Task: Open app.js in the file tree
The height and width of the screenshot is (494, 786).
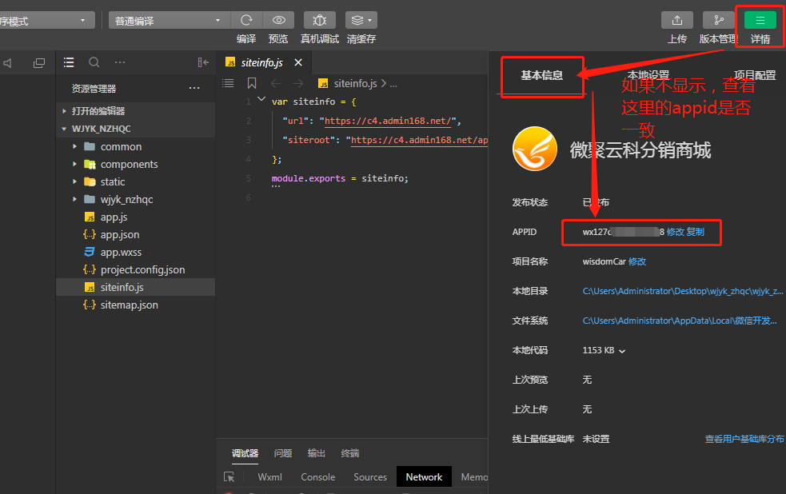Action: click(135, 217)
